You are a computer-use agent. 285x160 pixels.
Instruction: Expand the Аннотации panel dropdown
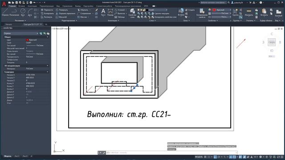(113, 20)
